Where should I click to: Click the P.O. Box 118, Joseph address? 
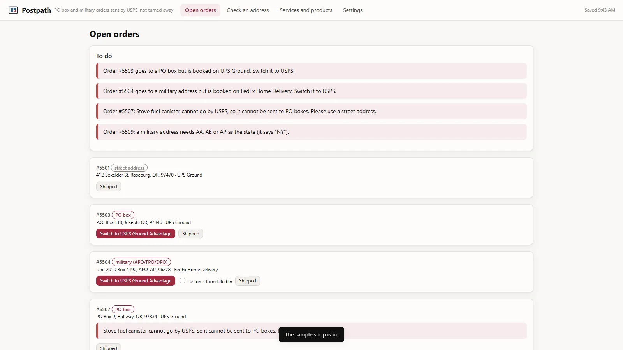click(143, 222)
